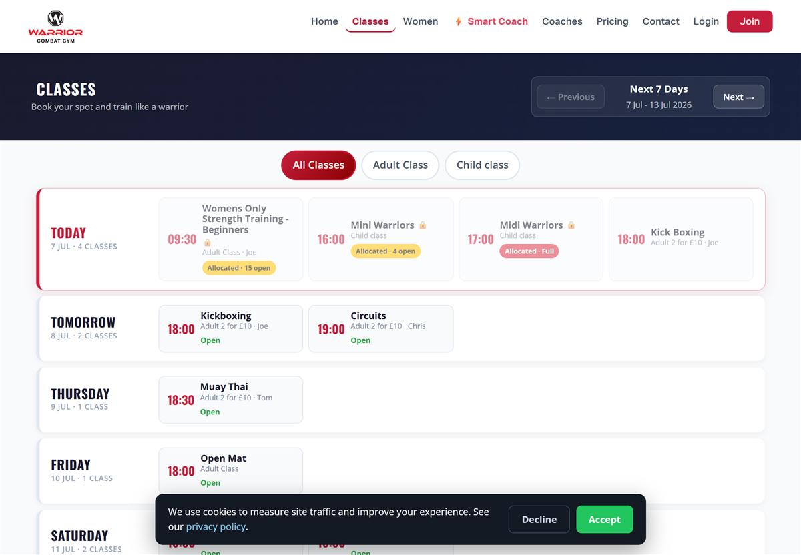
Task: Open the Coaches page
Action: coord(562,21)
